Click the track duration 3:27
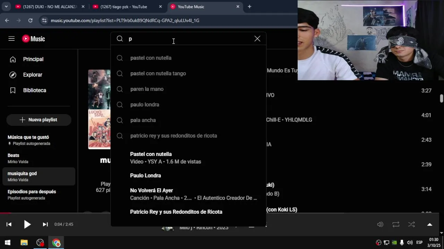 (426, 91)
